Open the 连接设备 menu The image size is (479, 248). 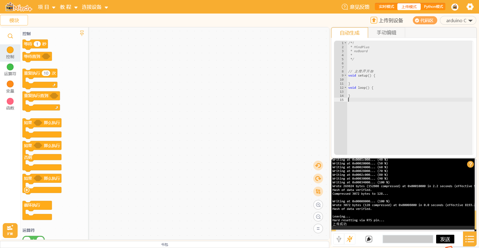click(95, 7)
